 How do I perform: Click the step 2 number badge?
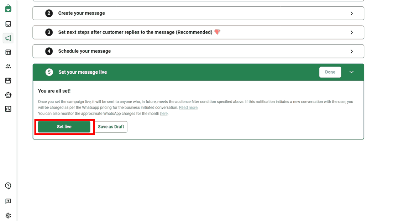coord(49,13)
